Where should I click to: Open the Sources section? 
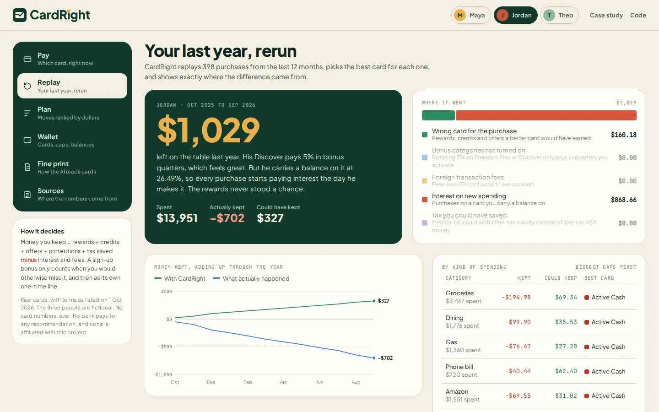tap(72, 195)
